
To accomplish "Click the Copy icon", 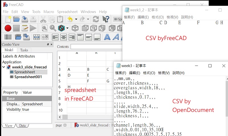I will pos(52,19).
